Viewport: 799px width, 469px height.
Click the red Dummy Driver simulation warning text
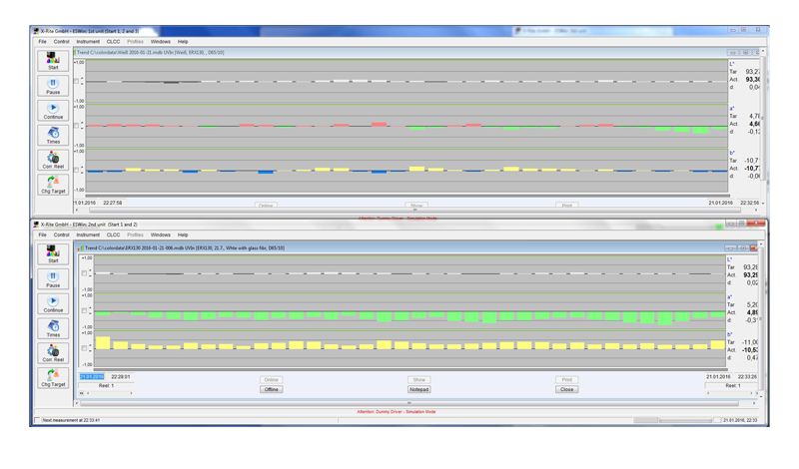pyautogui.click(x=397, y=411)
